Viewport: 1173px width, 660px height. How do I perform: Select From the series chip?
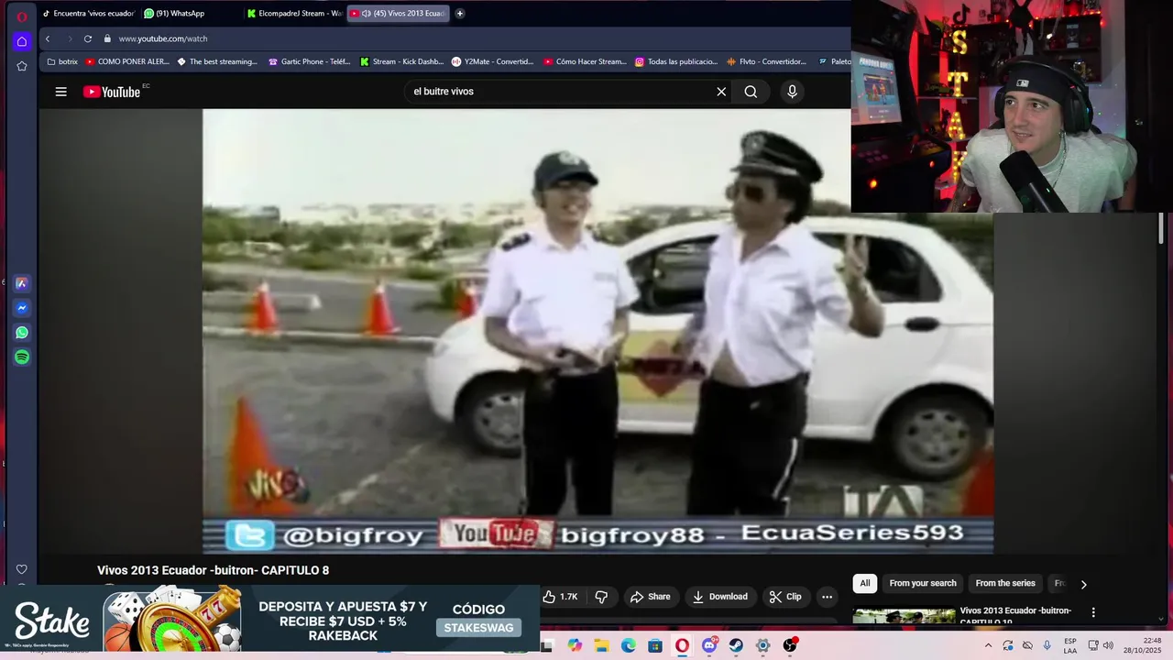click(1005, 583)
